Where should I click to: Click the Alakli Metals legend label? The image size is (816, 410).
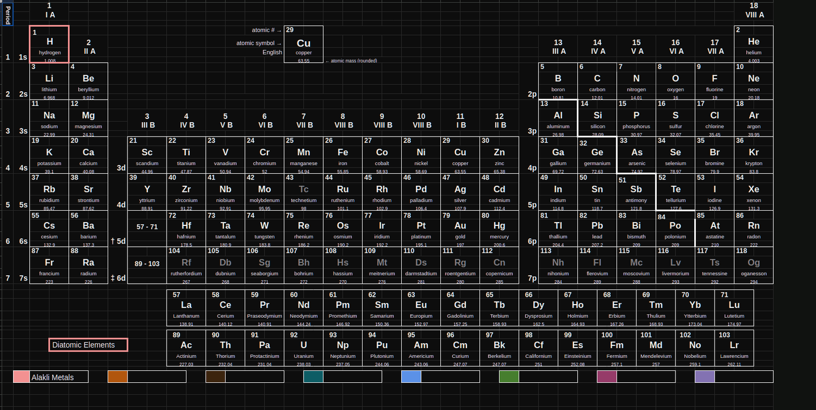coord(59,377)
